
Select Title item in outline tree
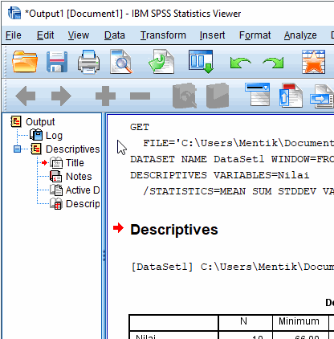(75, 163)
